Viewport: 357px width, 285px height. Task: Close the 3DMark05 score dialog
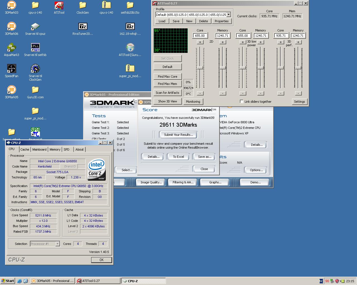(x=204, y=169)
